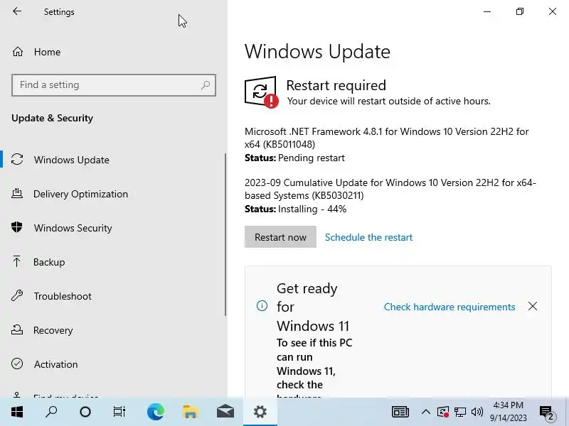Open the Mail app from taskbar
This screenshot has width=569, height=426.
(x=225, y=412)
